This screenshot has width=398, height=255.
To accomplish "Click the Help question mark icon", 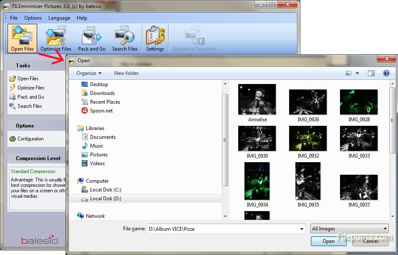I will [386, 73].
